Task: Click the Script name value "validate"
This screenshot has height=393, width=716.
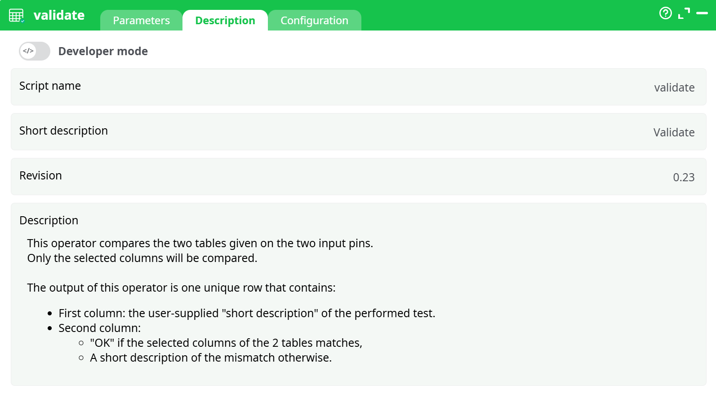Action: point(675,87)
